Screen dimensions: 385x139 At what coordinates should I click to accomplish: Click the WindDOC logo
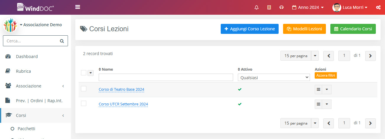coord(35,7)
